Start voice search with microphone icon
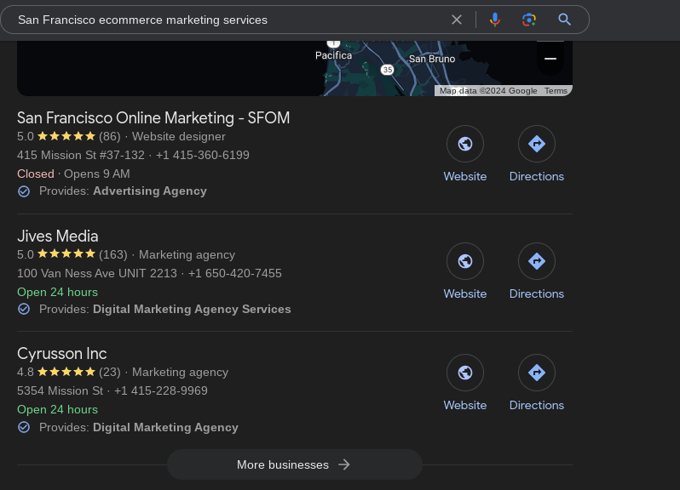Viewport: 680px width, 490px height. (495, 20)
